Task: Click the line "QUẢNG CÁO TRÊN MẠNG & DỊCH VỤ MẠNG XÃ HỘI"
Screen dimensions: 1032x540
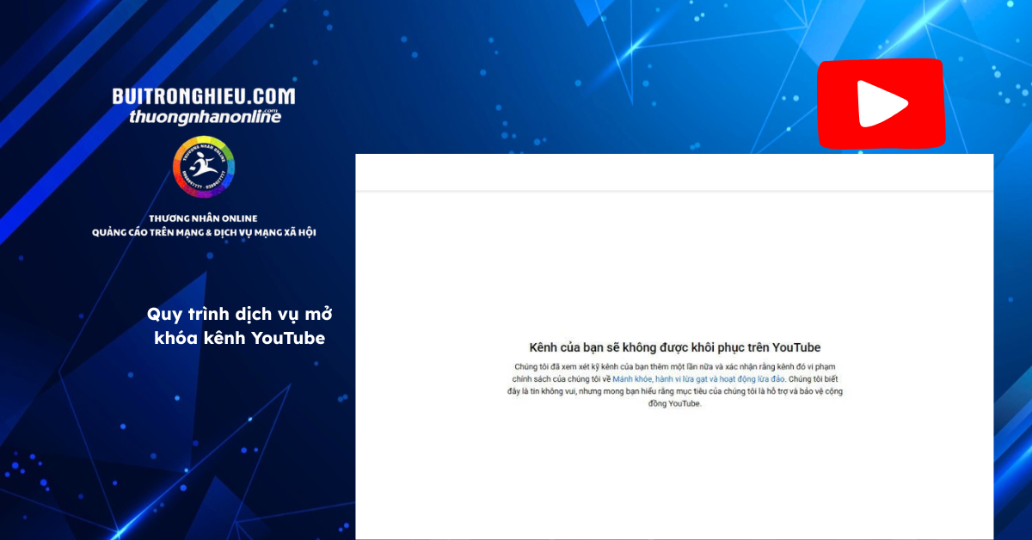Action: point(204,233)
